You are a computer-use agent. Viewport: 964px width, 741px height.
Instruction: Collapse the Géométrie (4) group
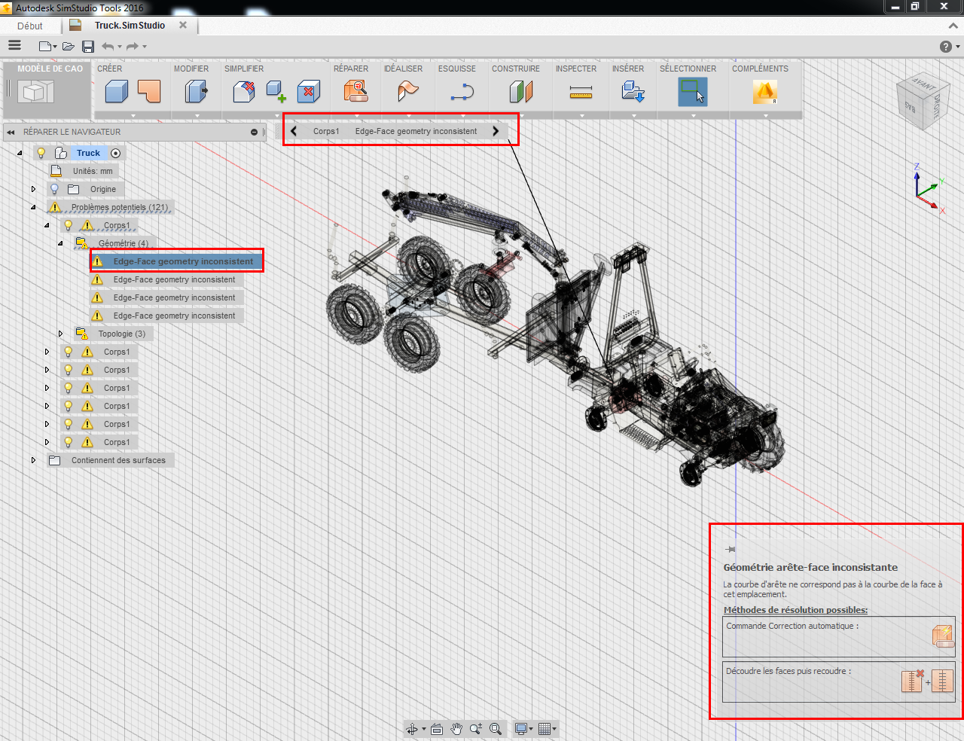coord(60,243)
